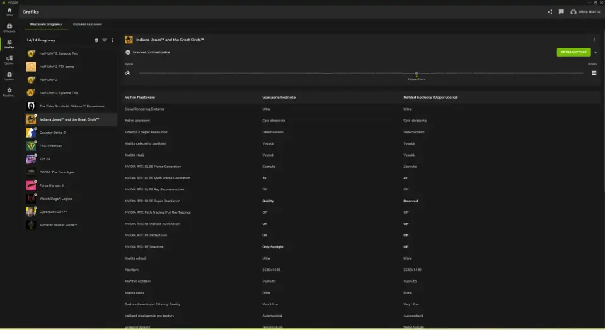Open the Systém sidebar section
The image size is (605, 330).
click(9, 60)
